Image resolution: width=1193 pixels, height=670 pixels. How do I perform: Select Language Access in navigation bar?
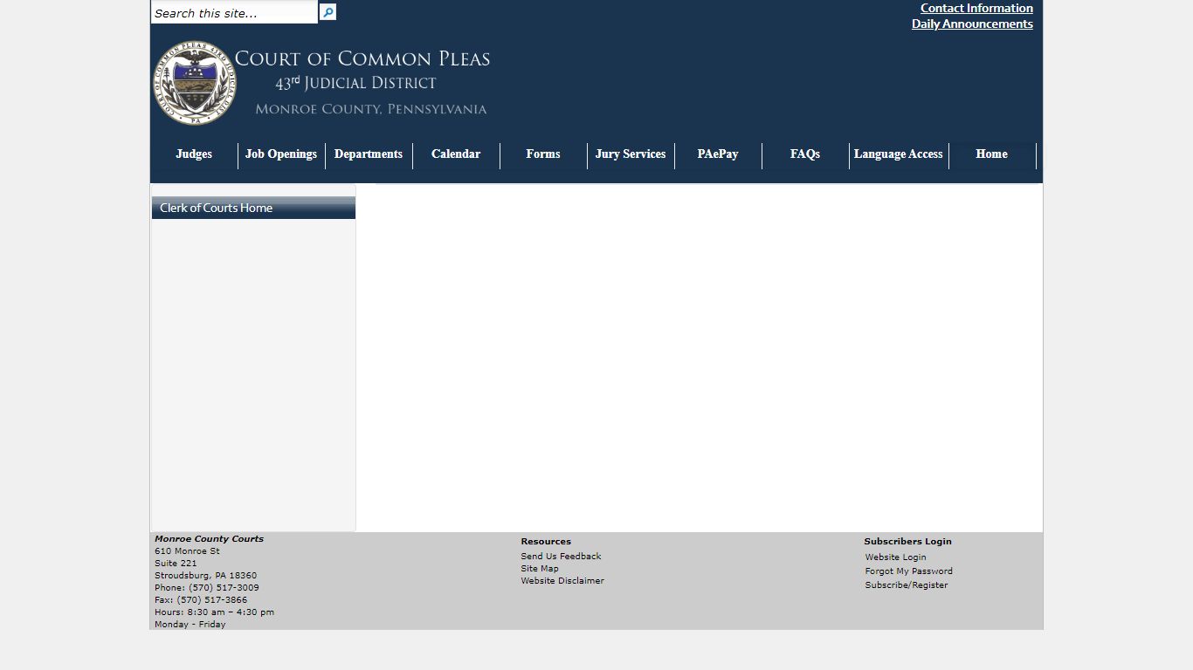(899, 154)
